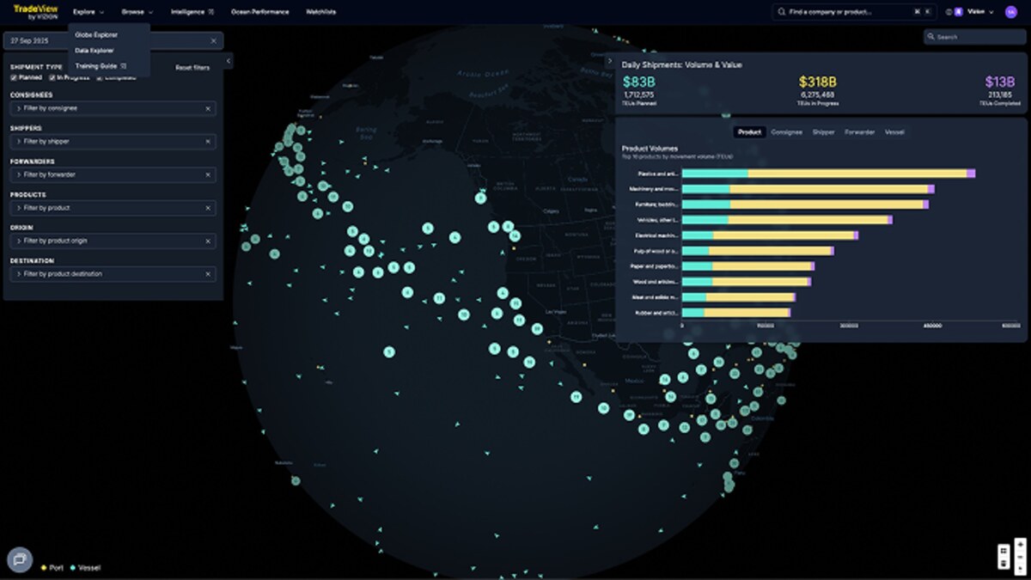Click the external link icon beside Intelligence
1031x580 pixels.
tap(211, 12)
